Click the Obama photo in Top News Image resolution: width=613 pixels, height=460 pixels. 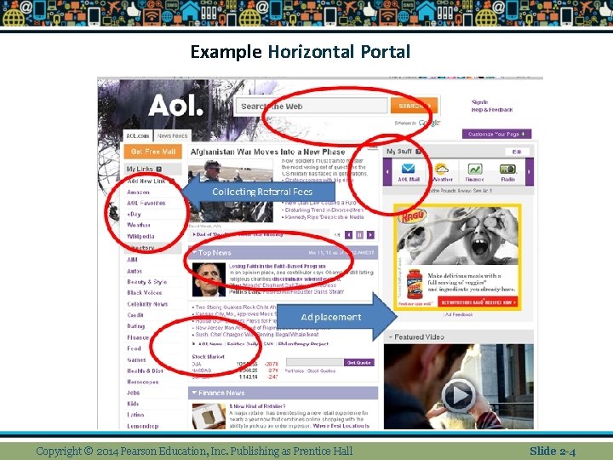(209, 280)
